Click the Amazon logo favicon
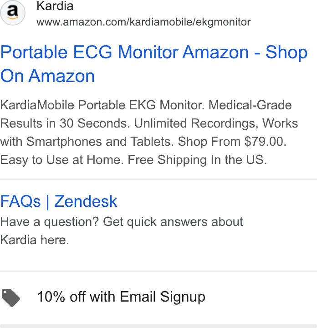The width and height of the screenshot is (317, 328). pos(13,13)
